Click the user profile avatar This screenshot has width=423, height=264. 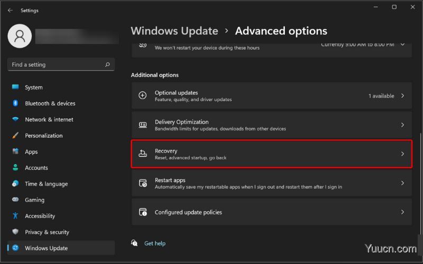[20, 36]
